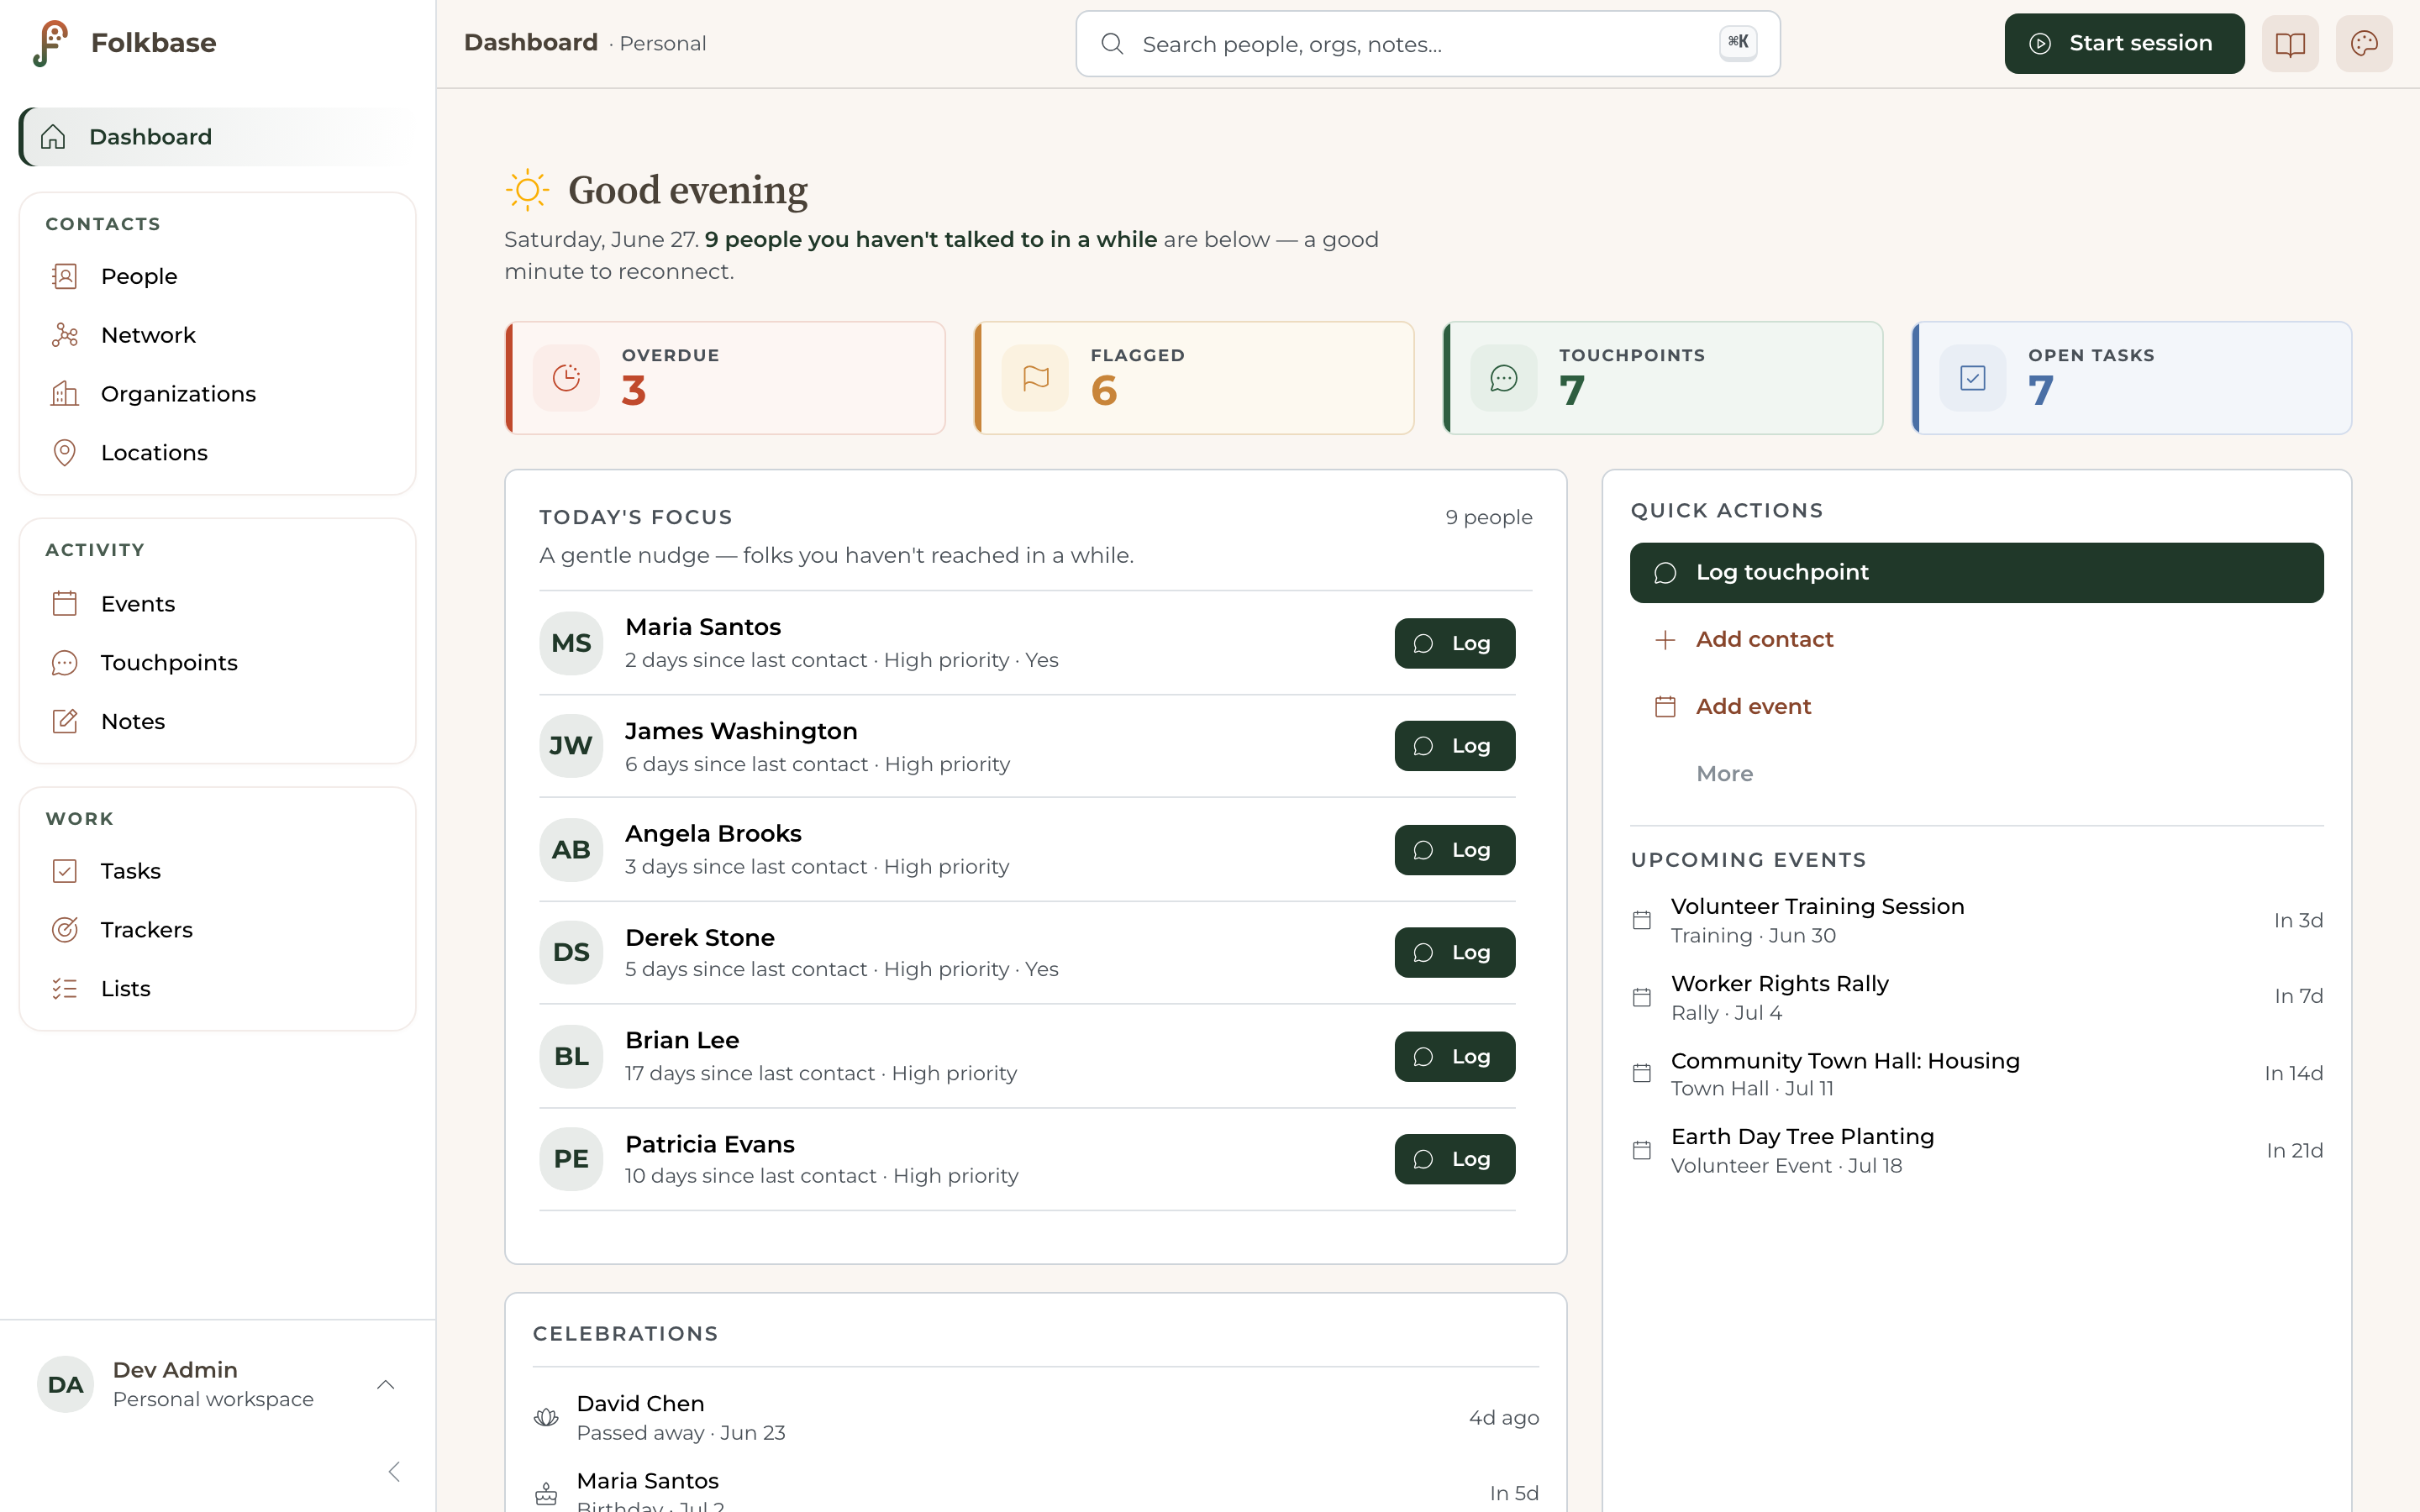The width and height of the screenshot is (2420, 1512).
Task: Open the book guide icon in header
Action: click(x=2290, y=43)
